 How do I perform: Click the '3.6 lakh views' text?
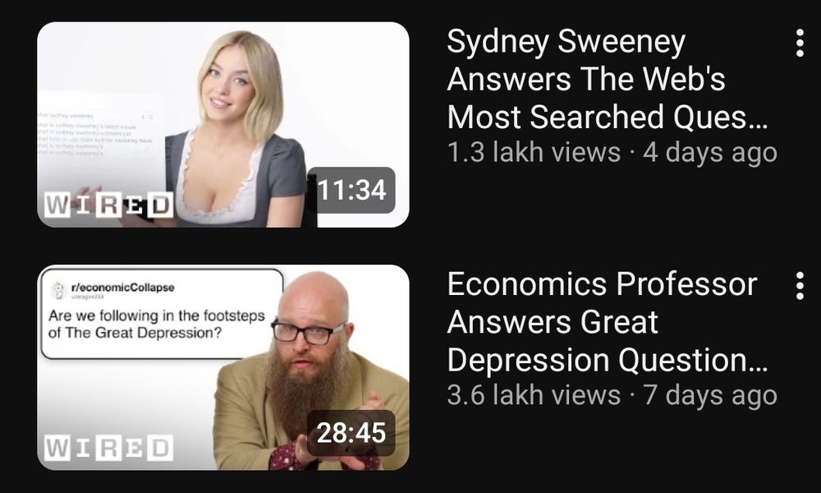pos(534,395)
